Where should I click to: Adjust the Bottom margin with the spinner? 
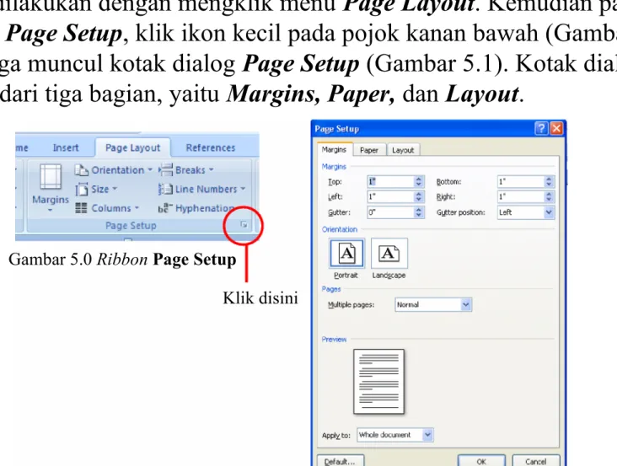point(549,182)
